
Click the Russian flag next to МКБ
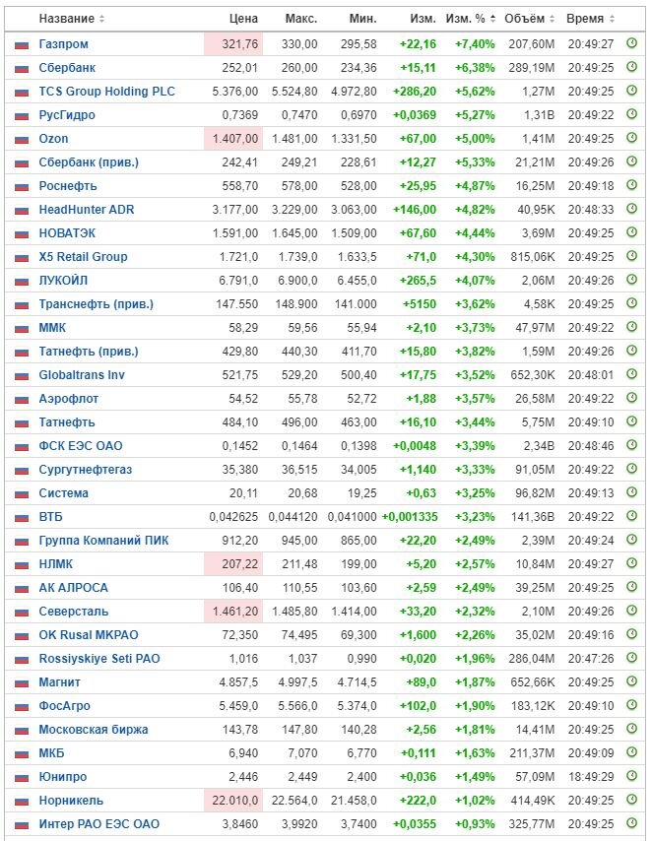click(22, 753)
